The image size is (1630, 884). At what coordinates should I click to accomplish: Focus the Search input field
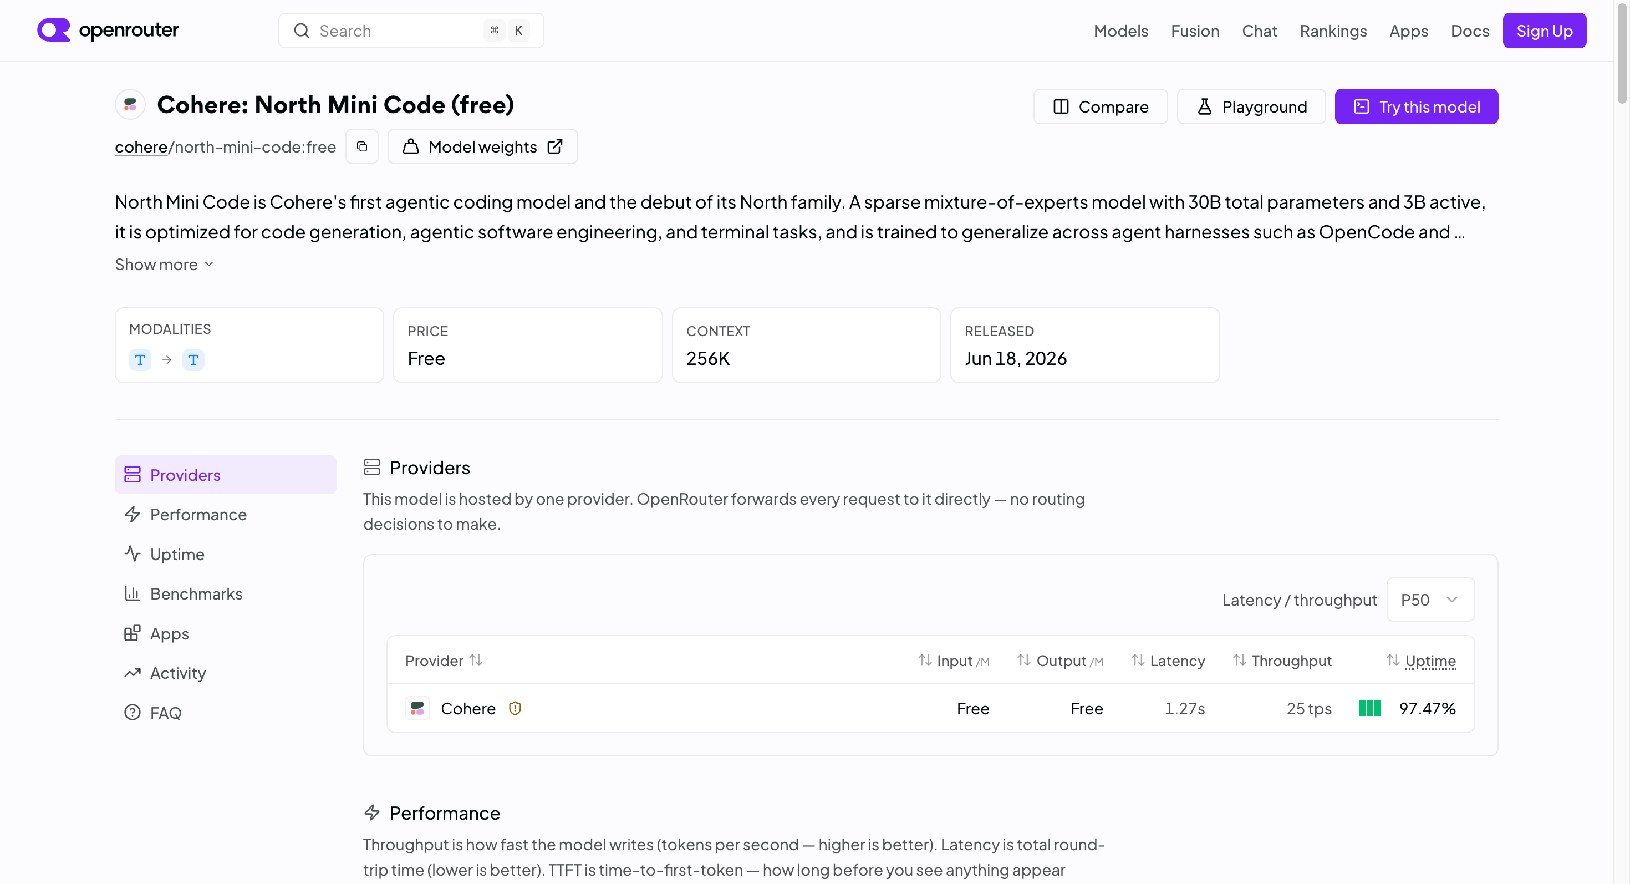tap(411, 31)
